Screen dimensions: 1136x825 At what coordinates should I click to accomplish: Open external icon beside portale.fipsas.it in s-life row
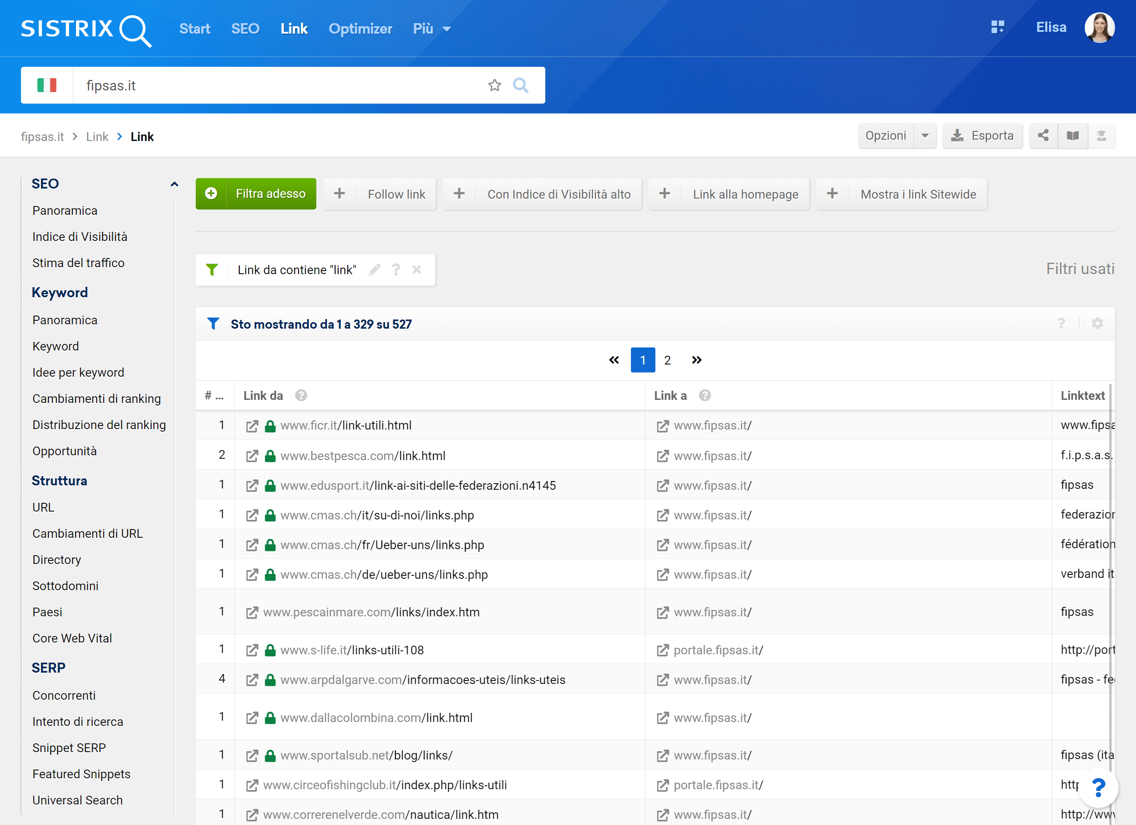click(x=662, y=650)
